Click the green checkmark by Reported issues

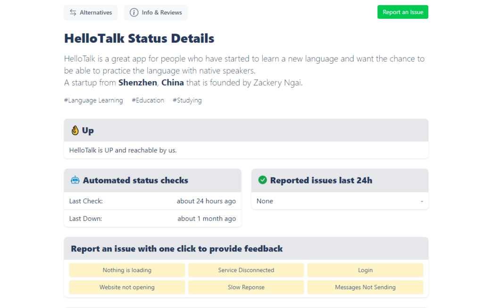(x=262, y=180)
